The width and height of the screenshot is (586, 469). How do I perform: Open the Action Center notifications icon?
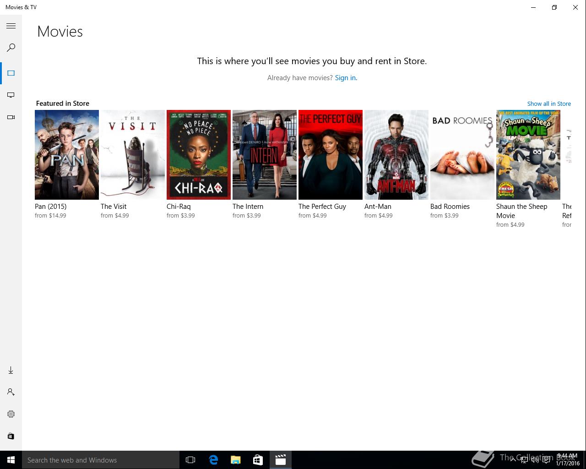click(546, 460)
